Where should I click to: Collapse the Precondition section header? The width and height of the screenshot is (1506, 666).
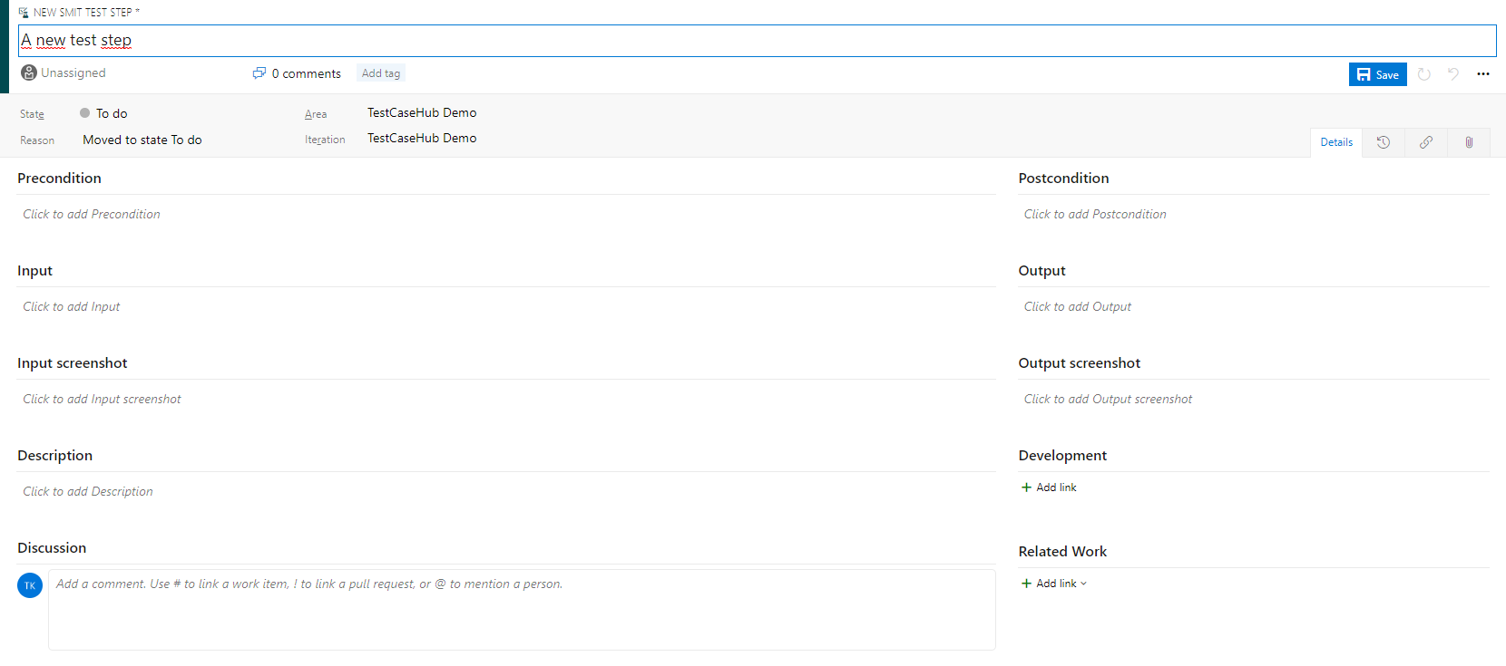tap(59, 179)
